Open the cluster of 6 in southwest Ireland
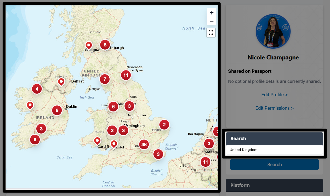The height and width of the screenshot is (196, 330). coord(35,140)
